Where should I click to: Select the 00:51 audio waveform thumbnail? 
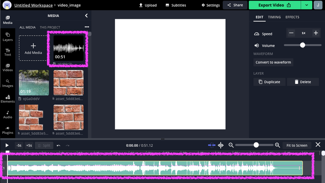pos(69,48)
